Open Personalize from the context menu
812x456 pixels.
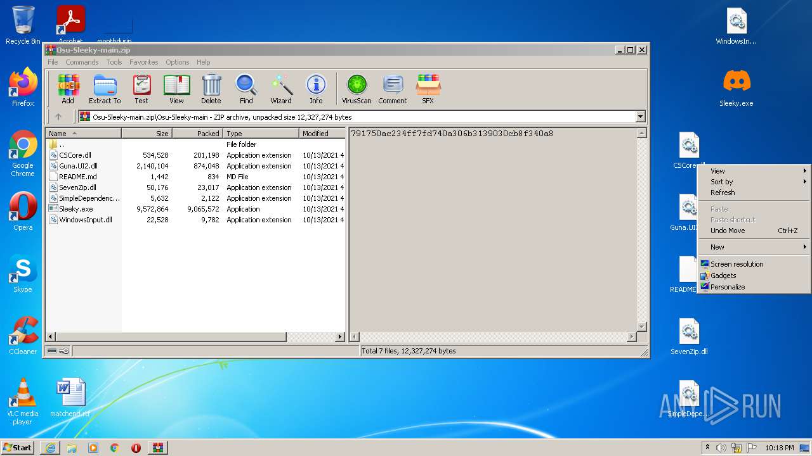click(754, 287)
